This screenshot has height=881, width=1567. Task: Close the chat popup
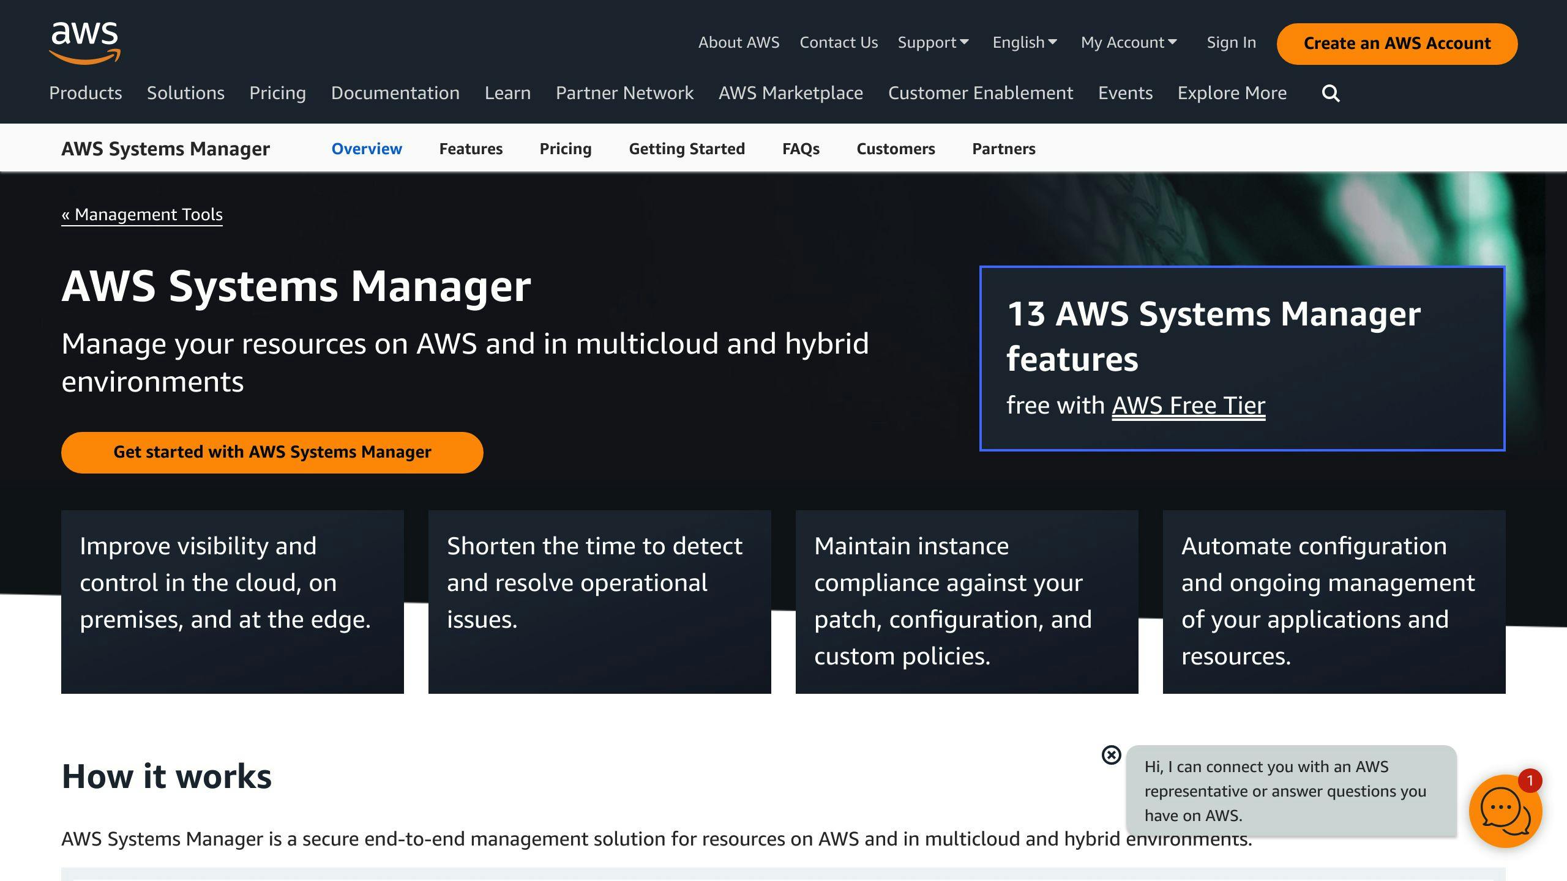point(1112,754)
